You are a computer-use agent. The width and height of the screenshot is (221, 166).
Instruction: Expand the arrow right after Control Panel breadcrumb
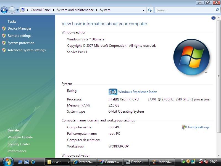(54, 10)
